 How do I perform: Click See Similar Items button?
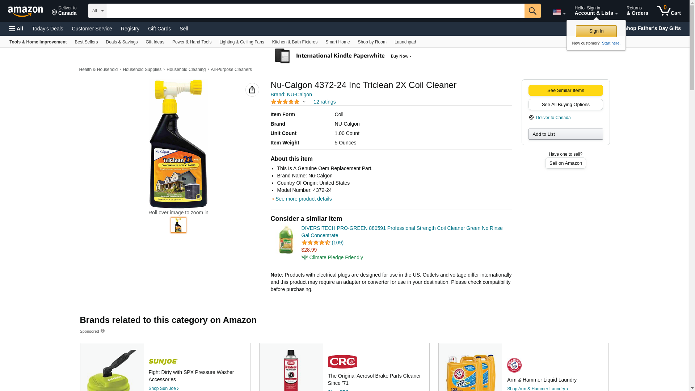click(565, 91)
